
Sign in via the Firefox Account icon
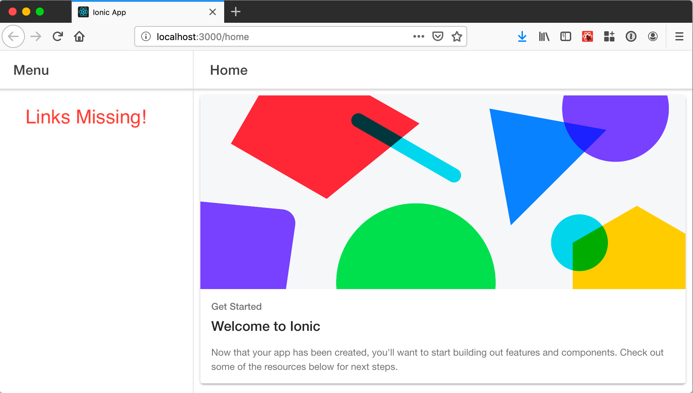[653, 36]
